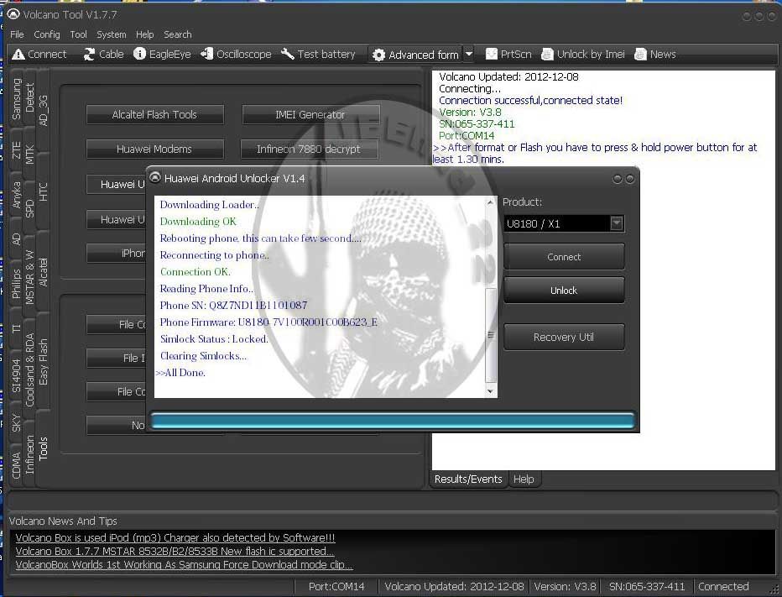
Task: Click the Alcaltel Flash Tools button
Action: tap(154, 115)
